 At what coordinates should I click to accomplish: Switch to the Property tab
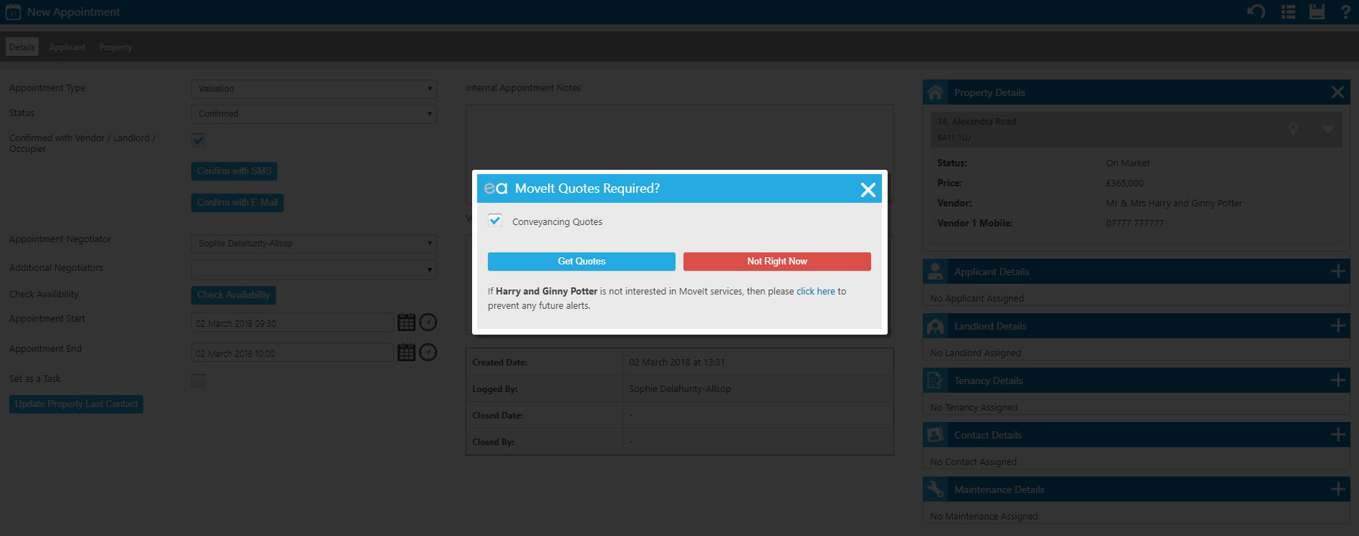tap(115, 47)
